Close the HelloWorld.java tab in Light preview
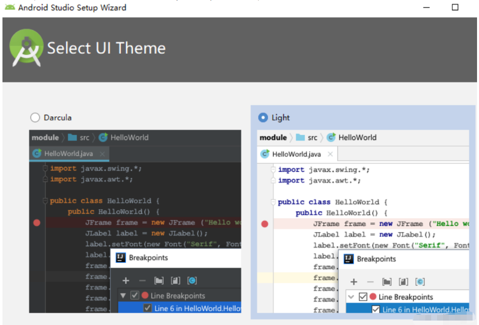The image size is (479, 325). tap(330, 154)
